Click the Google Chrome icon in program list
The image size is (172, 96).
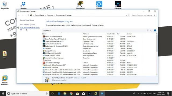[44, 51]
